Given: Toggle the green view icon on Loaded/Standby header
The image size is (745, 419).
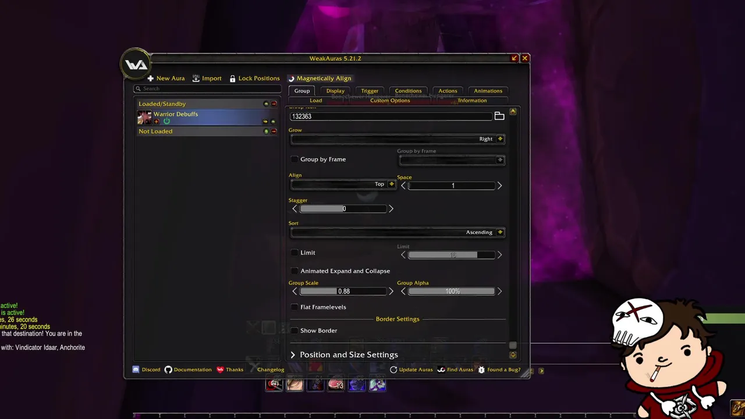Looking at the screenshot, I should 266,104.
